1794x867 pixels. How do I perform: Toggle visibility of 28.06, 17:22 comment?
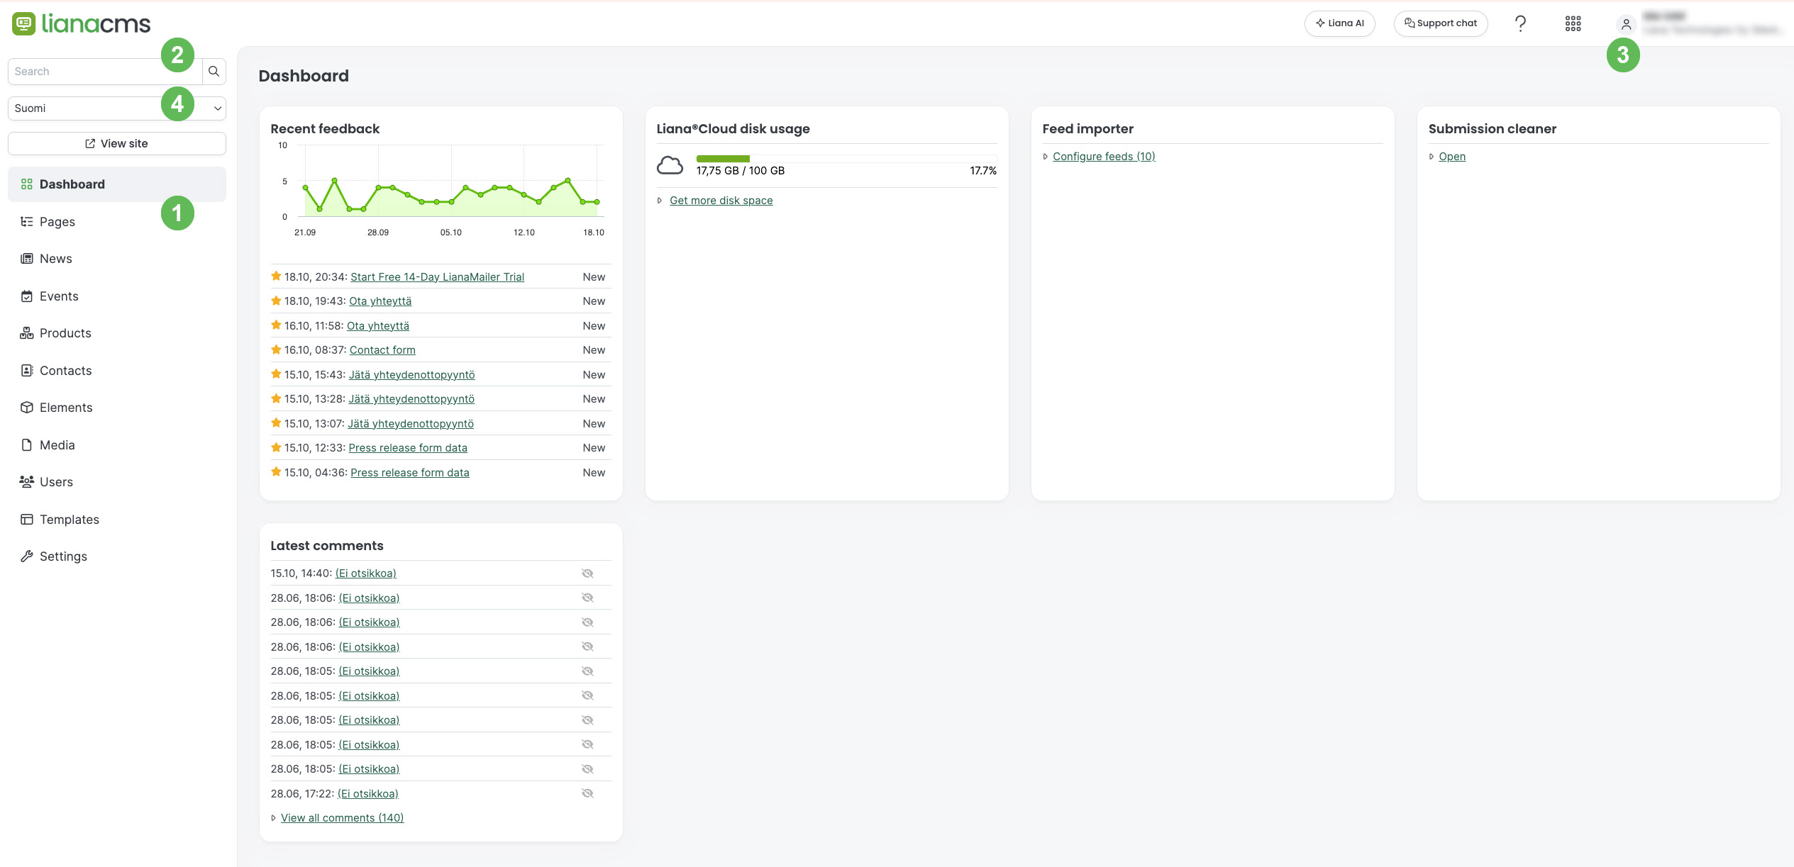point(587,793)
